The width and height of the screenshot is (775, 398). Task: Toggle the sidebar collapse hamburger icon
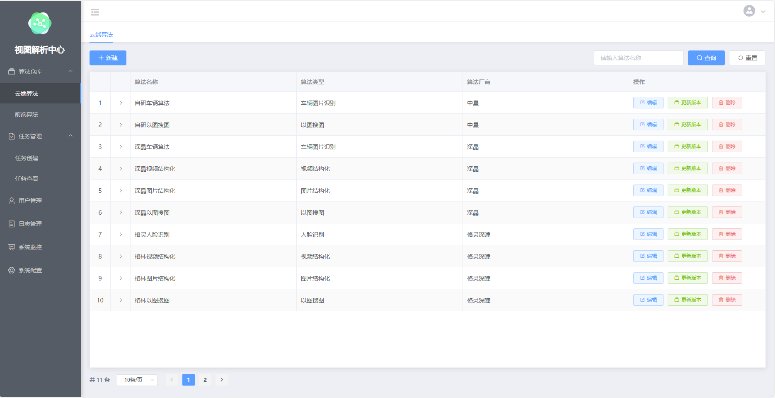[x=95, y=12]
